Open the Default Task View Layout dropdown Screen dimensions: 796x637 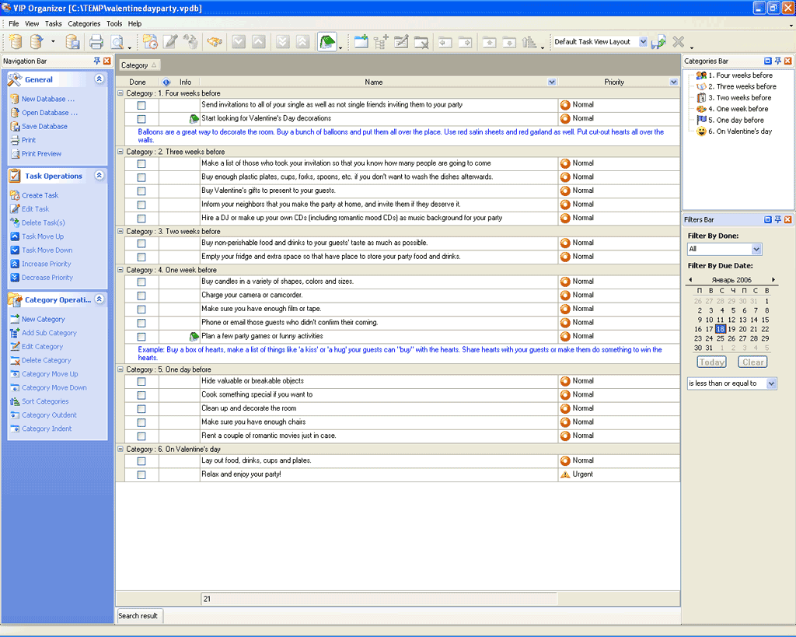click(x=643, y=42)
